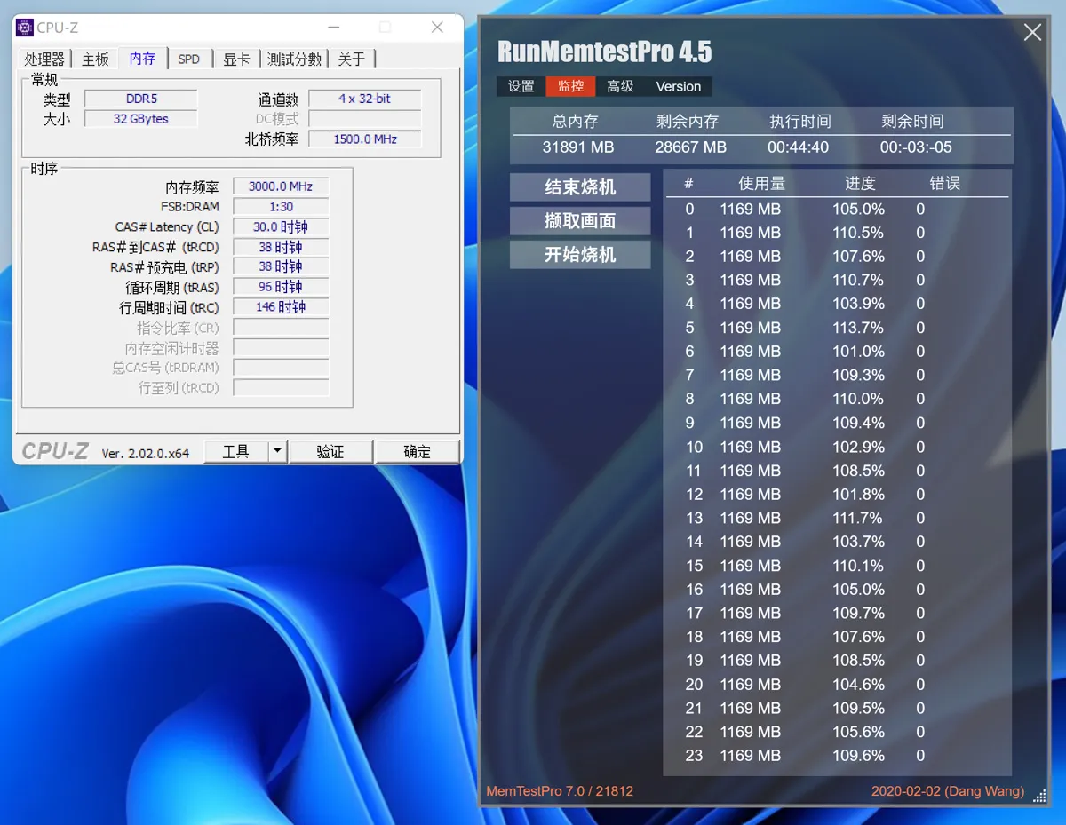The image size is (1066, 825).
Task: Click the RunMemtestPro 4.5 title
Action: coord(604,52)
